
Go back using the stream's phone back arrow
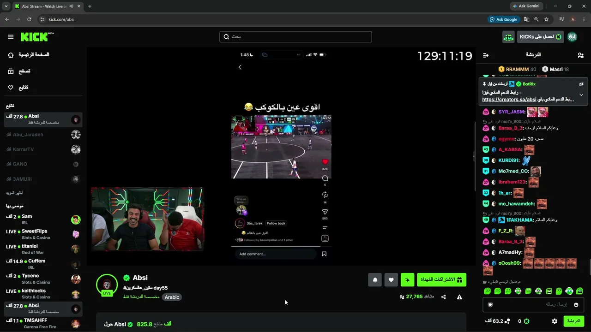click(x=240, y=67)
